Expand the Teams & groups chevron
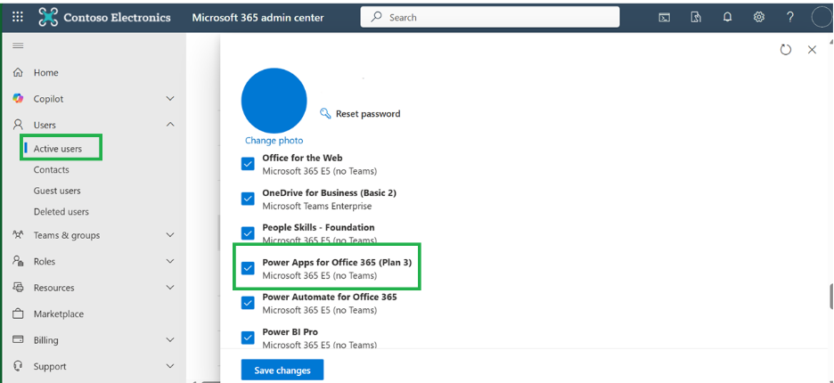 (x=170, y=234)
